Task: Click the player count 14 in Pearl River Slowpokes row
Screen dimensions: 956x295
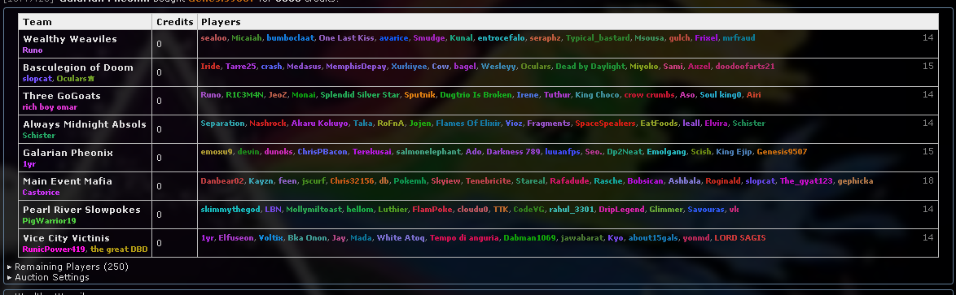Action: [928, 209]
